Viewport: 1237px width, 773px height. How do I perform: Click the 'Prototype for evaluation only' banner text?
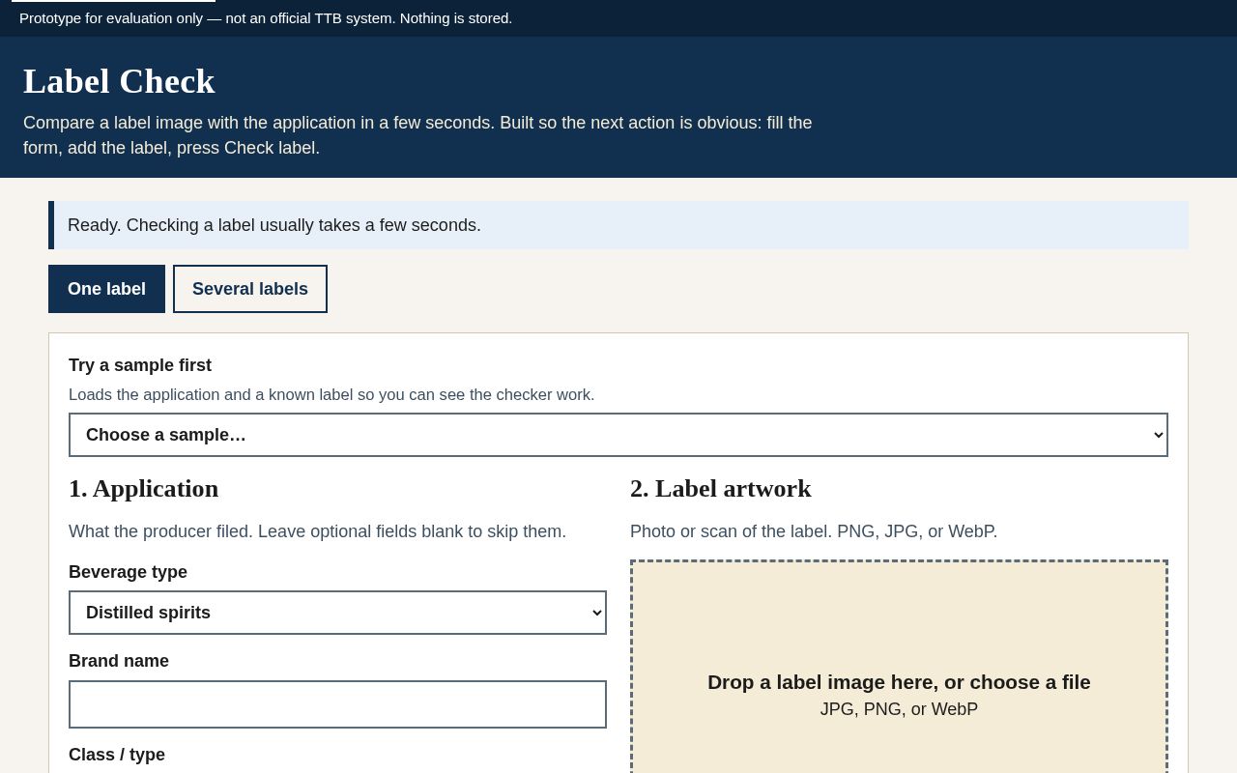click(x=266, y=18)
